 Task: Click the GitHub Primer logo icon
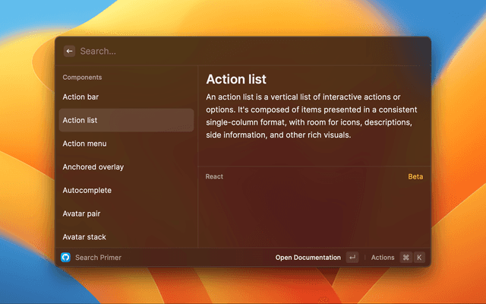click(65, 258)
